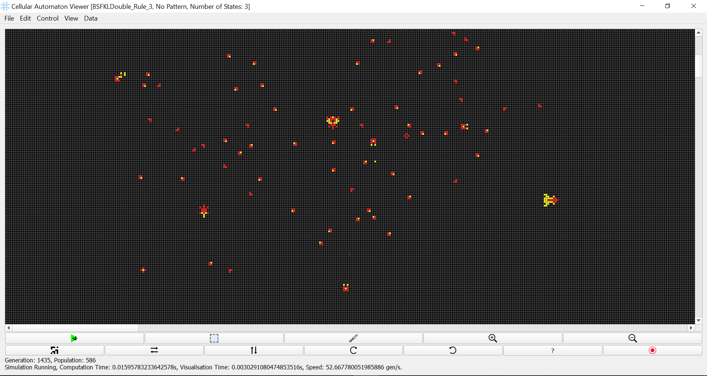Image resolution: width=707 pixels, height=376 pixels.
Task: Click the Cellular Automaton Viewer title icon
Action: click(5, 6)
